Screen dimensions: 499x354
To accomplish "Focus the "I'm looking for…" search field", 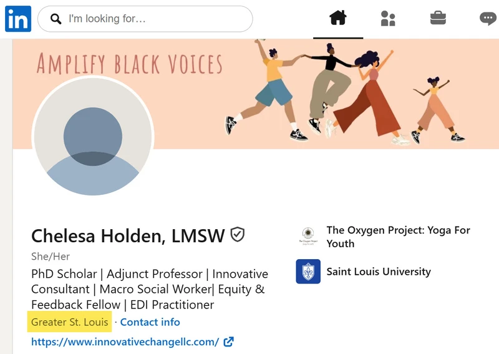I will 145,19.
